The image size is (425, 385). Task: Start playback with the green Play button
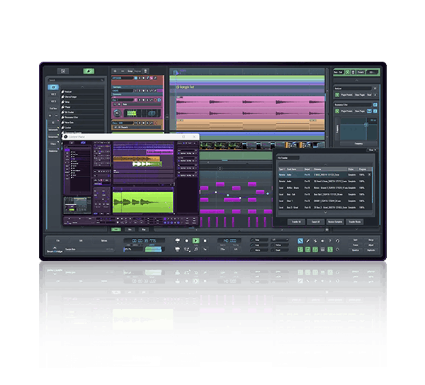pyautogui.click(x=195, y=240)
